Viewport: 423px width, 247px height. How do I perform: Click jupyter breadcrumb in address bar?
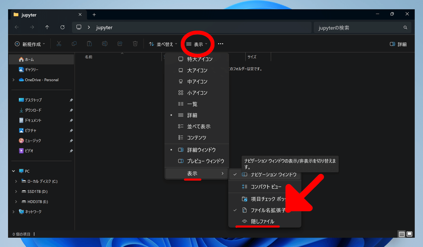104,27
